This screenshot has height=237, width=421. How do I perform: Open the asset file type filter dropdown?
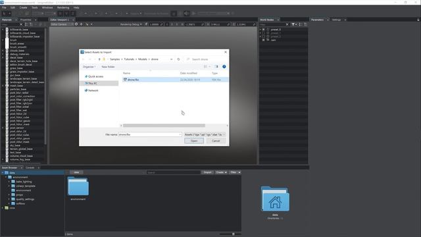point(205,134)
